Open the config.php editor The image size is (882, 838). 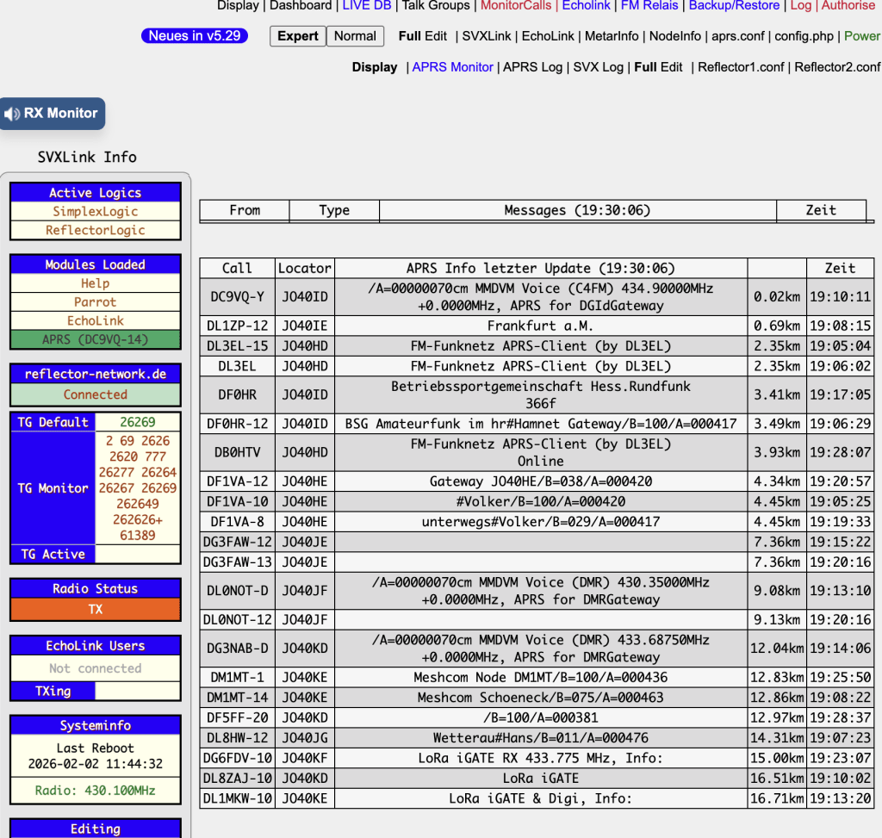[804, 36]
